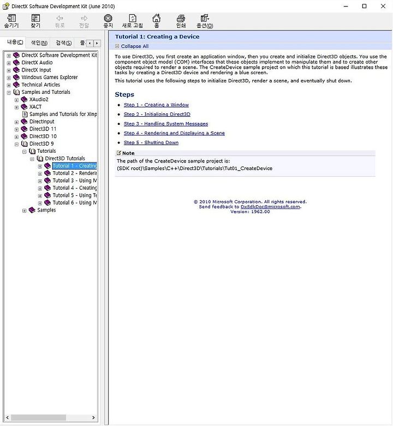Open the Options (옵션) toolbar icon

[x=205, y=18]
